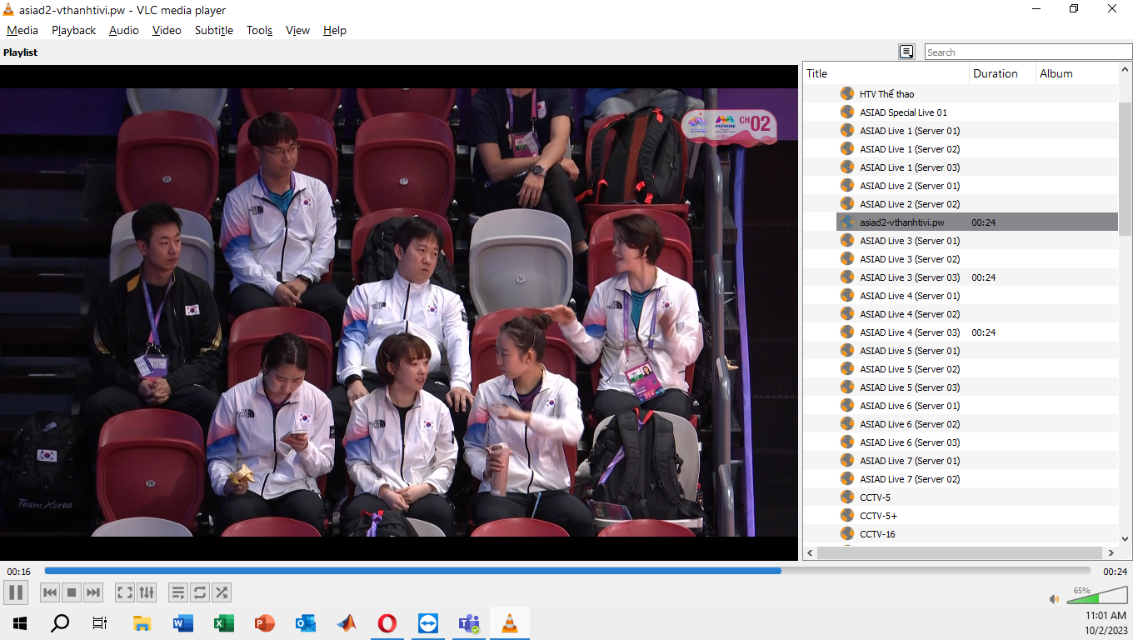Select ASIAD Live 6 (Server 03)
This screenshot has height=640, width=1133.
(910, 442)
